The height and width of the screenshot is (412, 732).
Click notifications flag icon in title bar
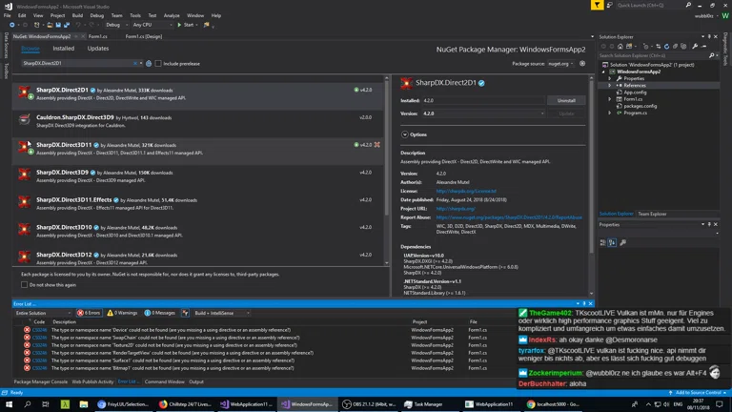click(597, 5)
